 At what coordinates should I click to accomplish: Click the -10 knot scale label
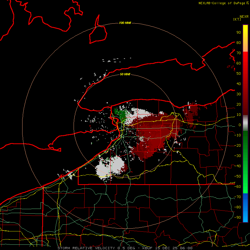tap(237, 135)
